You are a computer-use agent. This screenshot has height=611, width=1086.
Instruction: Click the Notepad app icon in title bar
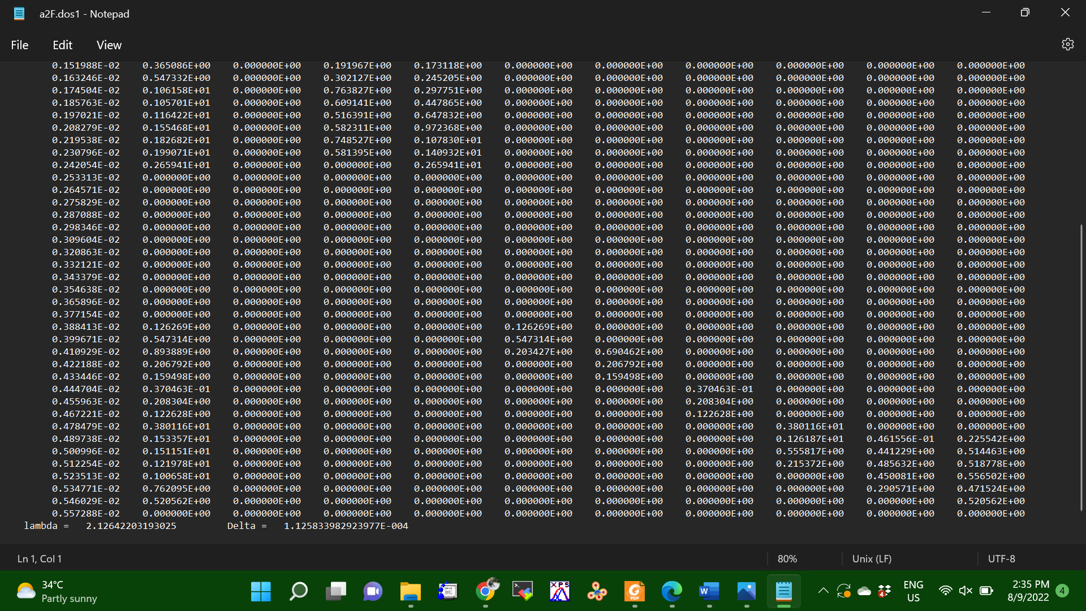pos(19,14)
